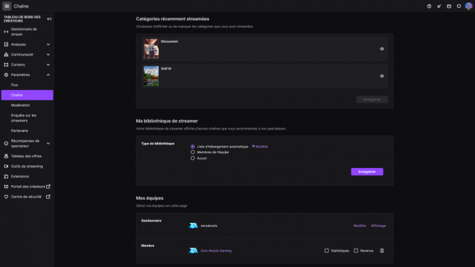Click the Communauté icon
475x267 pixels.
coord(6,54)
